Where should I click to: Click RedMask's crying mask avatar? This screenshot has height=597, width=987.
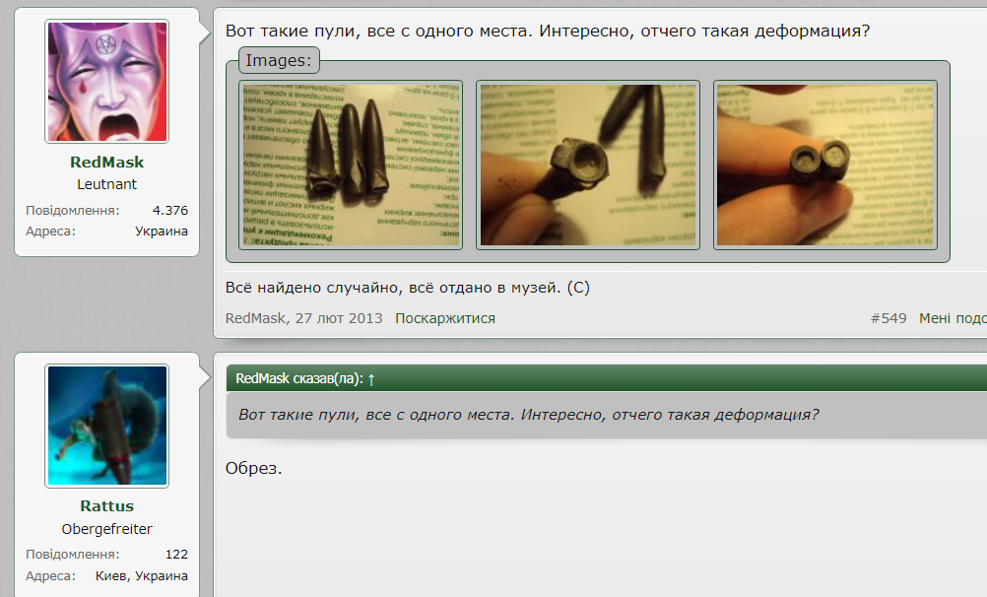(106, 82)
